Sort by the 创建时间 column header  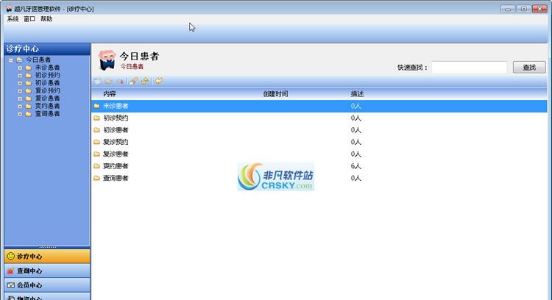276,94
